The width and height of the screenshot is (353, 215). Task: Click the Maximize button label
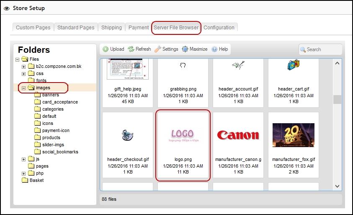point(198,49)
